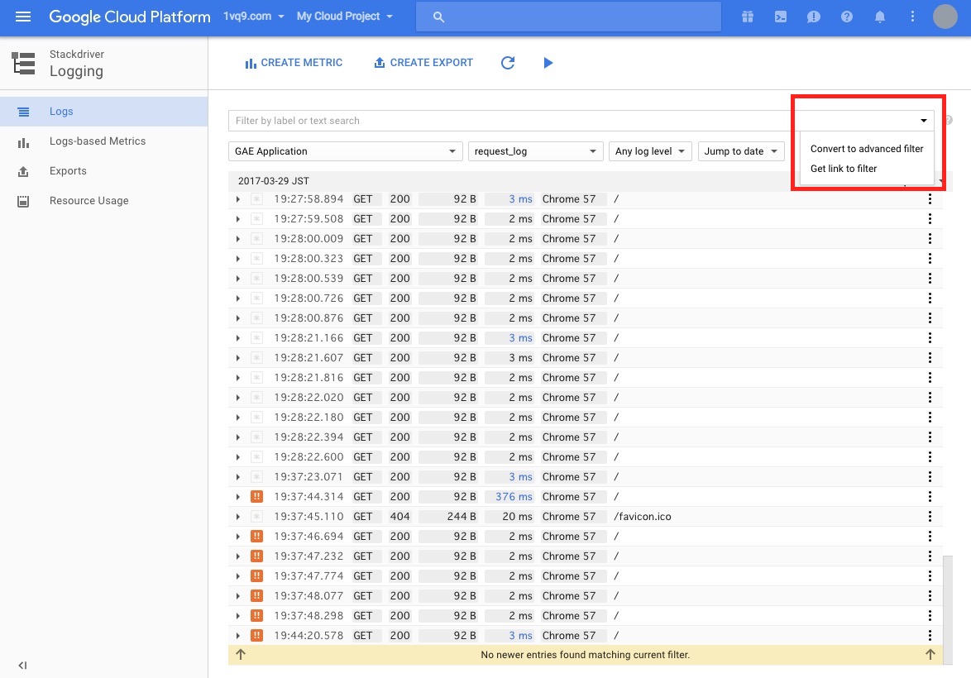Open the Jump to date dropdown
971x678 pixels.
coord(740,151)
